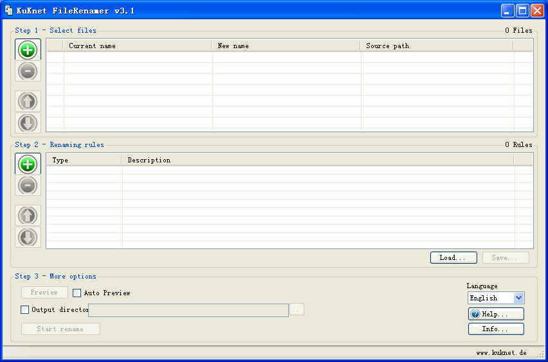Click remove rule minus icon in Step 2
This screenshot has height=362, width=548.
(28, 185)
